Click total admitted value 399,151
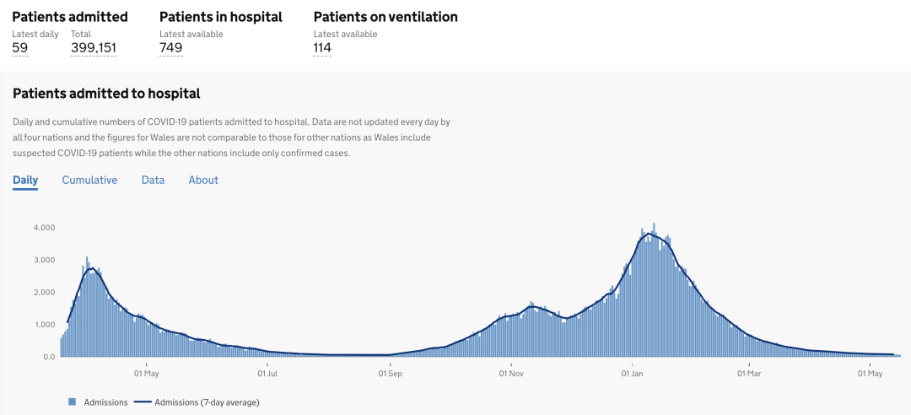911x415 pixels. (94, 48)
